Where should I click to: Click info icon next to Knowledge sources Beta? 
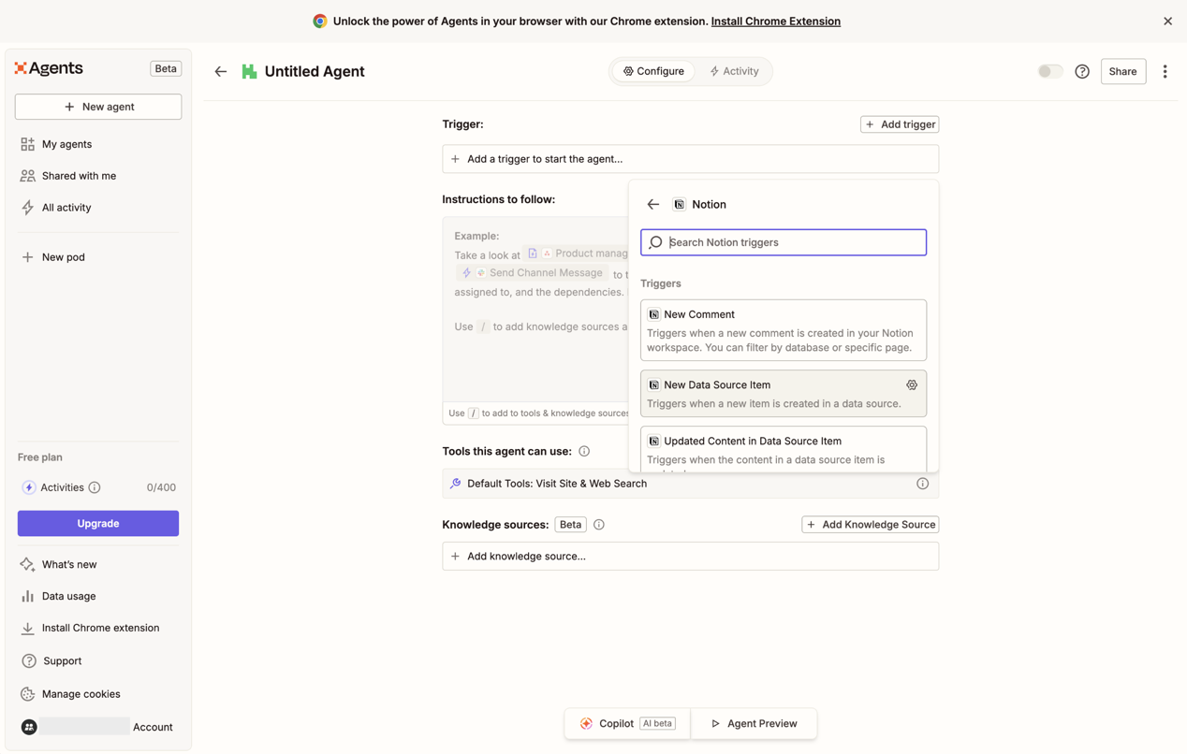pyautogui.click(x=599, y=525)
